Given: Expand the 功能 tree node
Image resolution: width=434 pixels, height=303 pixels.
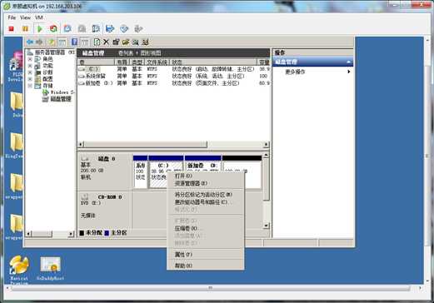Looking at the screenshot, I should click(30, 66).
